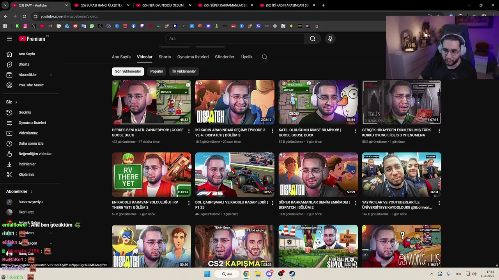Screen dimensions: 499x280
Task: Open video title GERÇEK HİKAYEDEN ESİNLENİLMİŞ TÜRK KORKU OYUNU
Action: coord(396,133)
